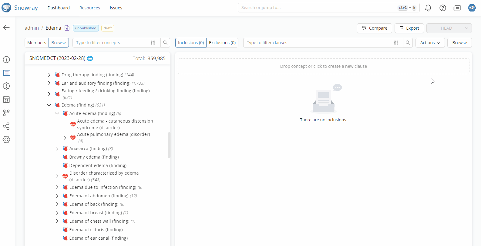Open the branch icon in left sidebar
Screen dimensions: 481x246
coord(6,113)
